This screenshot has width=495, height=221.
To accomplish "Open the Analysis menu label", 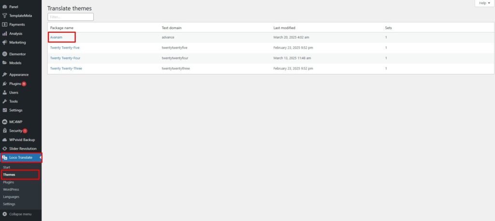I will coord(16,33).
